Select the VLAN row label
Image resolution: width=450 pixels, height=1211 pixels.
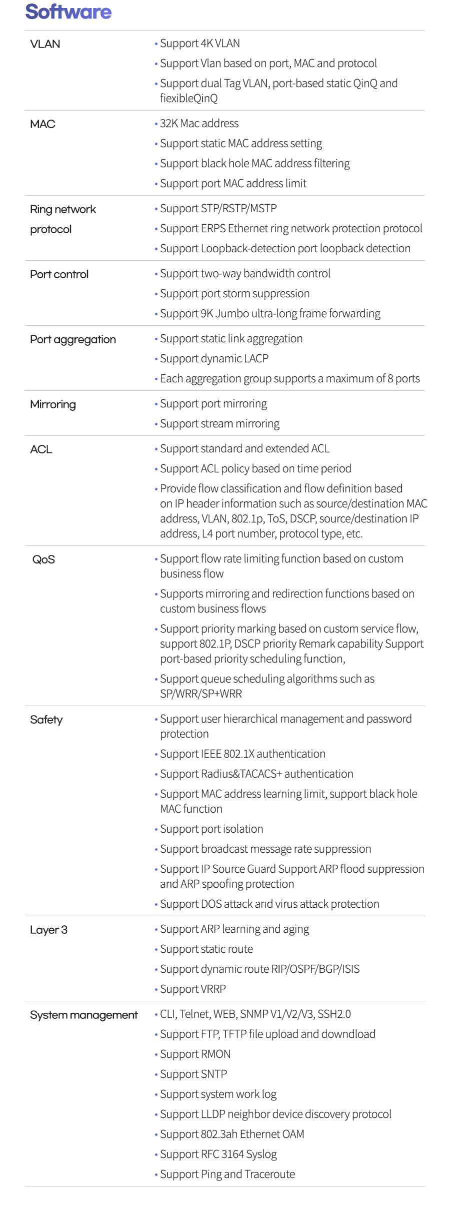tap(45, 44)
